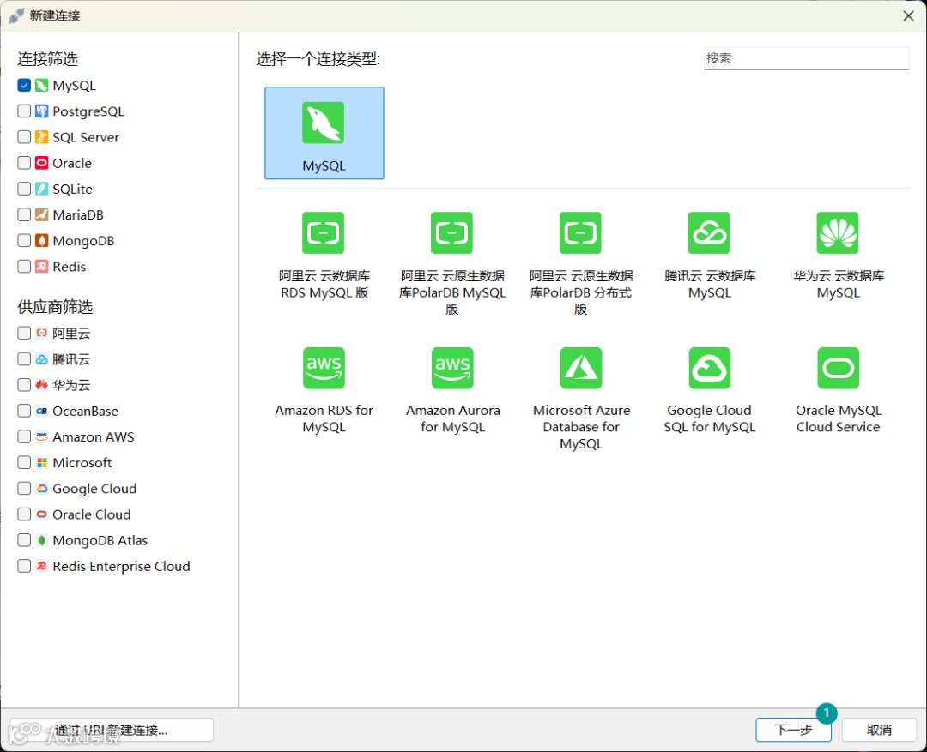Check the Oracle filter checkbox
The image size is (927, 752).
point(24,163)
